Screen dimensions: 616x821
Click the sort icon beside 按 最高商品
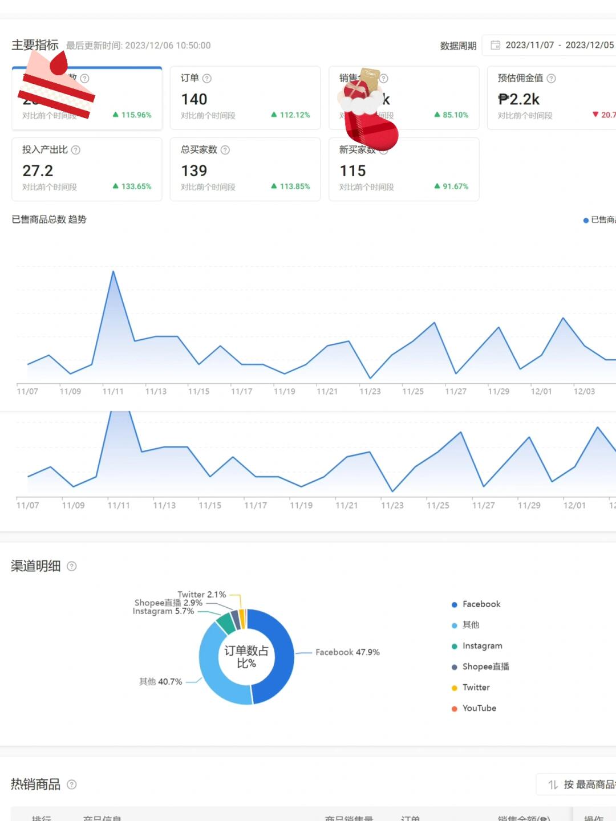pyautogui.click(x=553, y=785)
